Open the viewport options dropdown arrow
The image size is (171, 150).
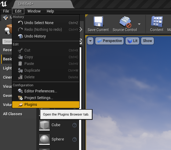(x=90, y=41)
